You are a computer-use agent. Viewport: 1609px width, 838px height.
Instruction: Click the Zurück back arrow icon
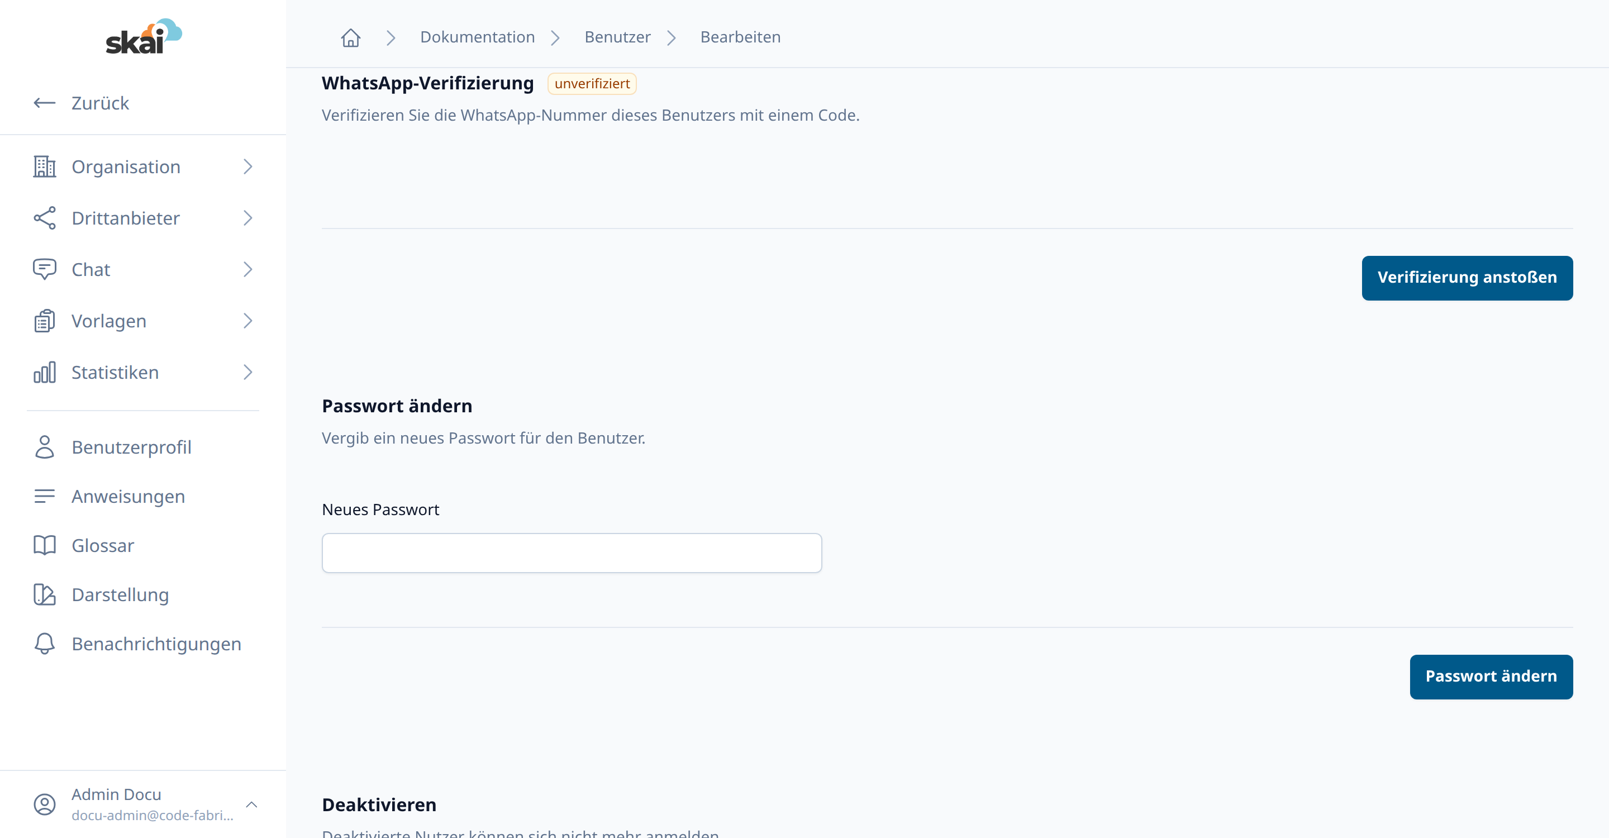pos(44,103)
